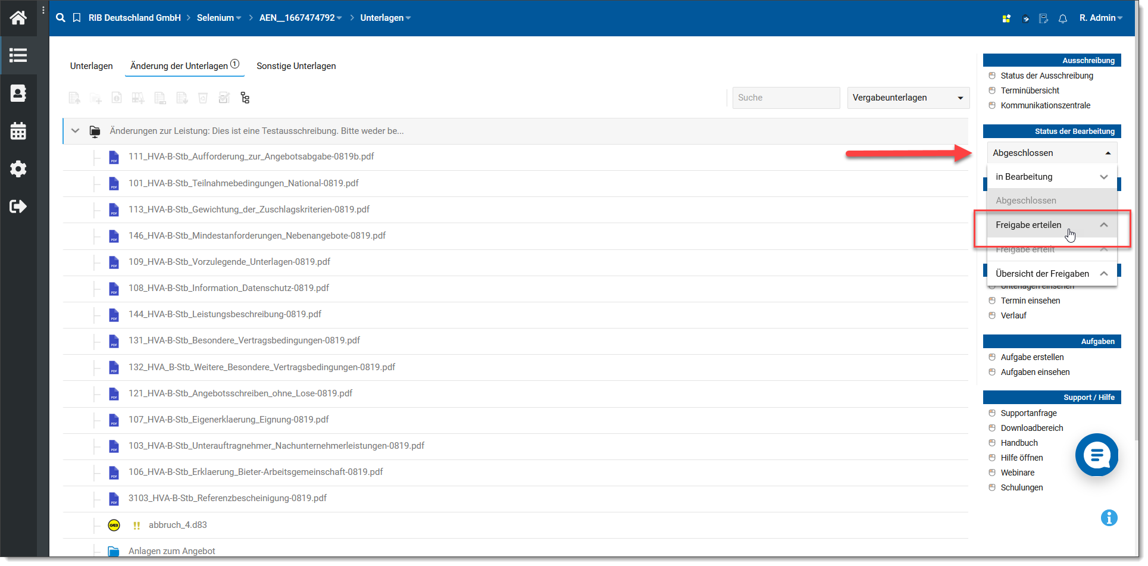
Task: Open the home icon in sidebar
Action: pyautogui.click(x=18, y=18)
